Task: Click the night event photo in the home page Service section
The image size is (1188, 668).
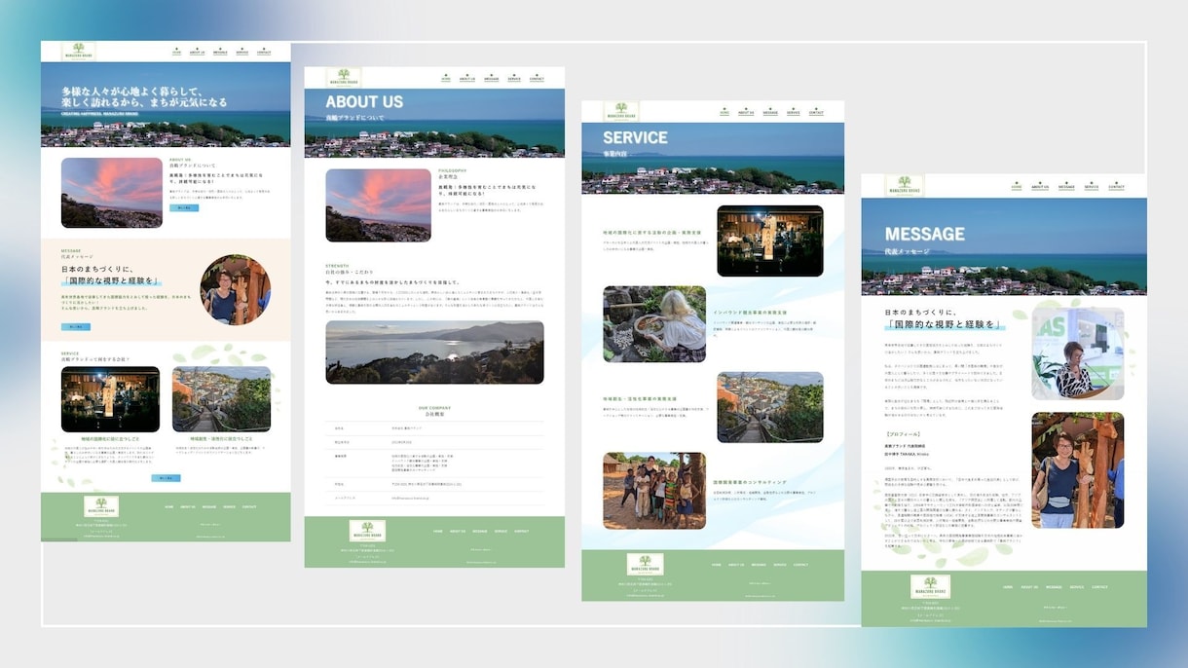Action: [x=110, y=399]
